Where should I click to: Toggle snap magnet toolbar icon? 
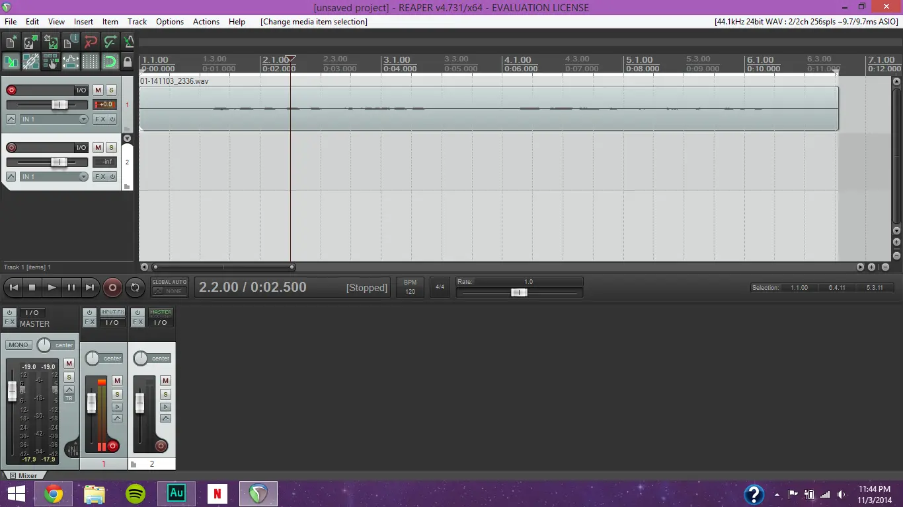[x=110, y=62]
